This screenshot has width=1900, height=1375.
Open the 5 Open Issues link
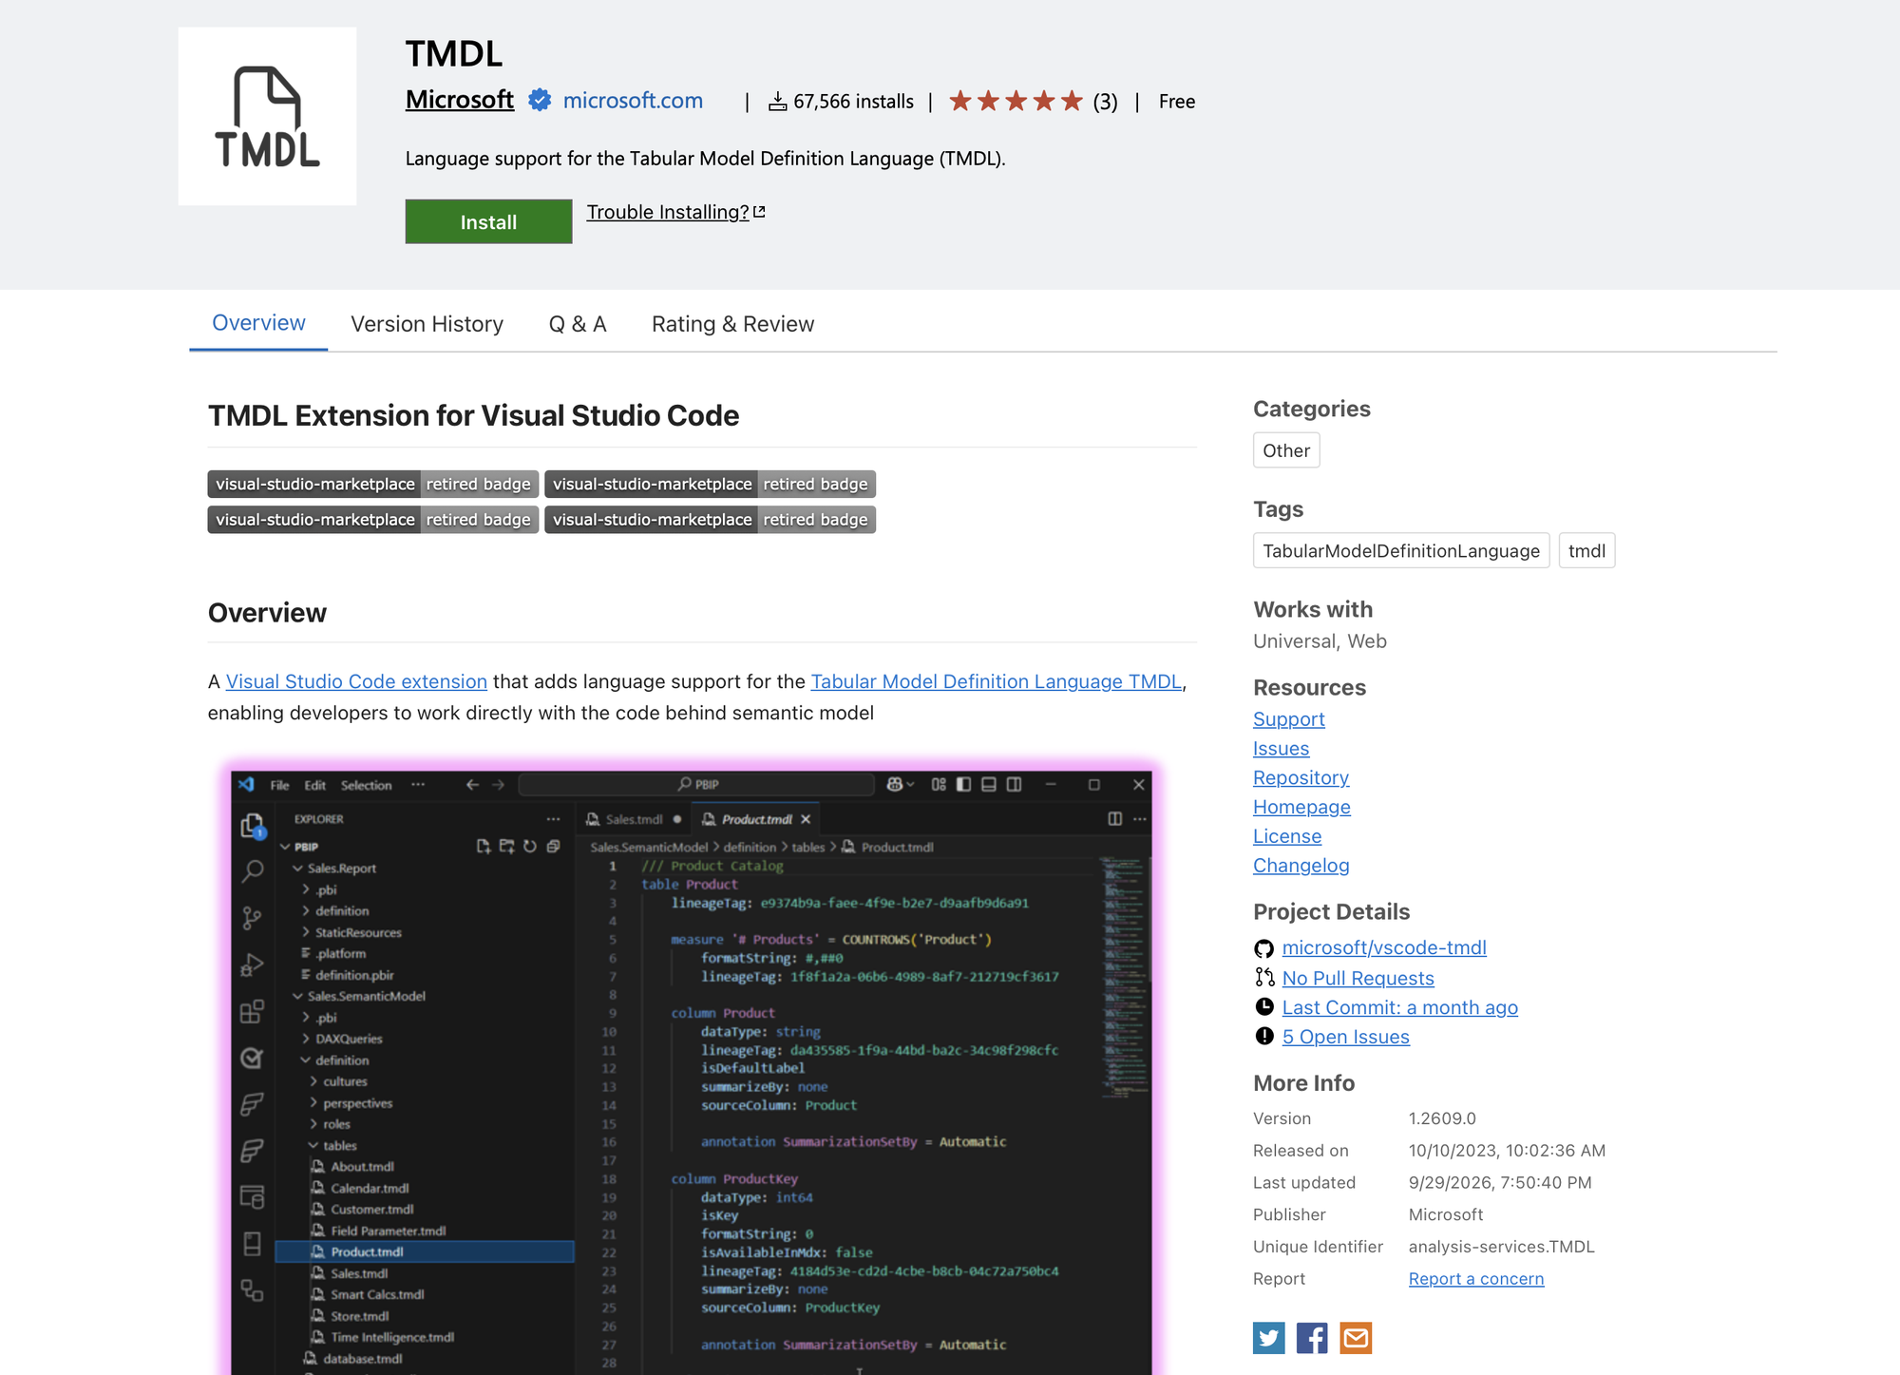[x=1345, y=1037]
